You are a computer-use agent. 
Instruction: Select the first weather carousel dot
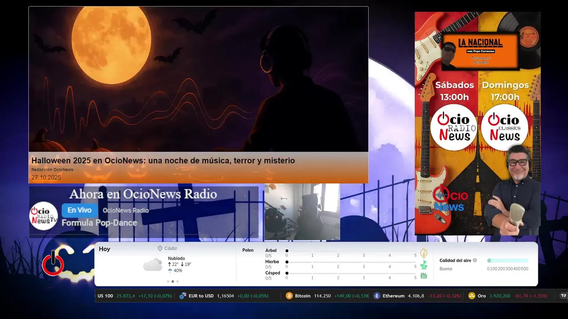[x=168, y=281]
